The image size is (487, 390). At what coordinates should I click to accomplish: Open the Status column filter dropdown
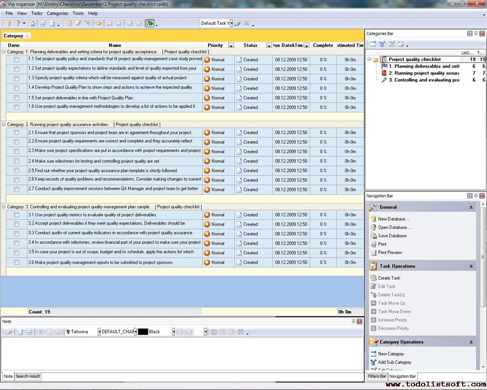pyautogui.click(x=269, y=45)
